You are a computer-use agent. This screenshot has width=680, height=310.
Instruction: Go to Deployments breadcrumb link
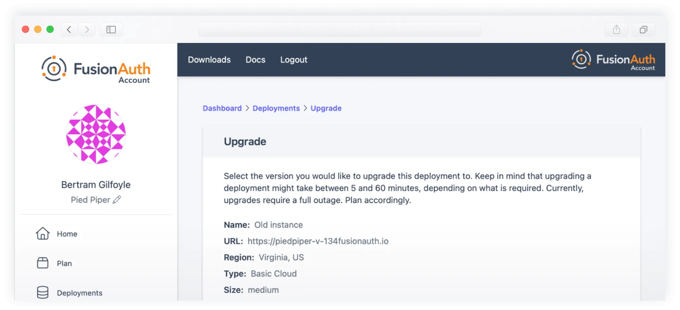(276, 108)
